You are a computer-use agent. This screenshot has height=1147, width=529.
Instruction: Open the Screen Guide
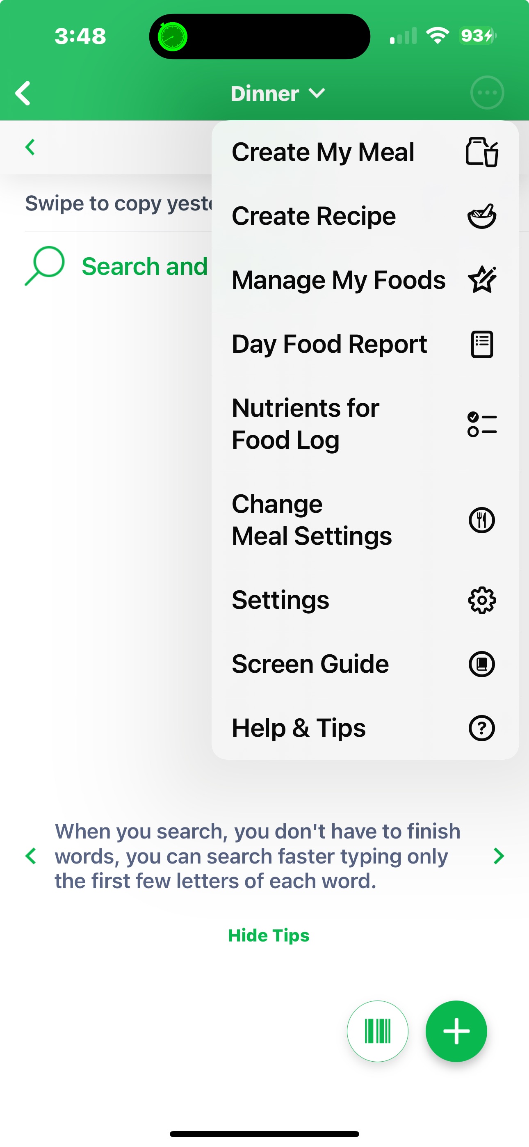(365, 664)
